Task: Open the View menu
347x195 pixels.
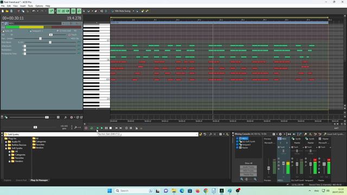Action: pyautogui.click(x=16, y=6)
